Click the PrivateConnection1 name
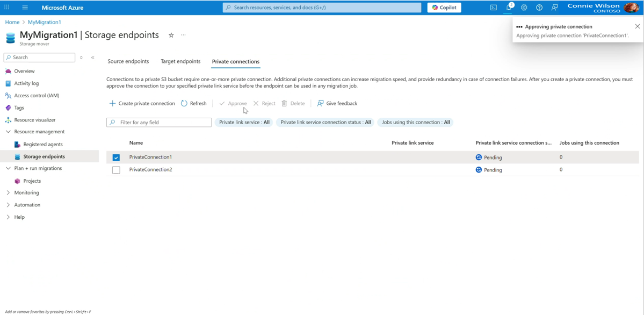Screen dimensions: 644x315 point(150,157)
